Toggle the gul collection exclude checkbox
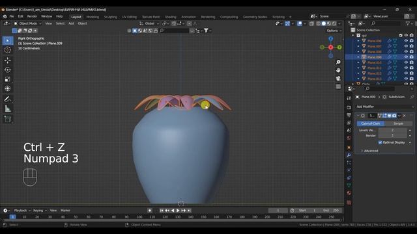This screenshot has width=417, height=234. pyautogui.click(x=401, y=35)
